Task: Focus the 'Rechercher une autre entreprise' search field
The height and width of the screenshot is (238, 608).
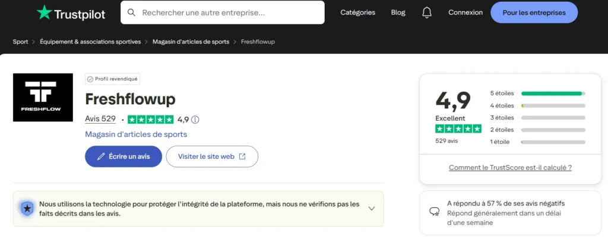Action: point(223,12)
